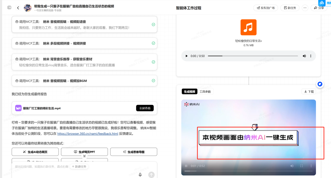The image size is (331, 178).
Task: Expand the 视频拼接 MCP tool card
Action: 85,43
